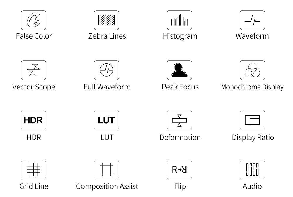Select the LUT icon box

tap(106, 120)
